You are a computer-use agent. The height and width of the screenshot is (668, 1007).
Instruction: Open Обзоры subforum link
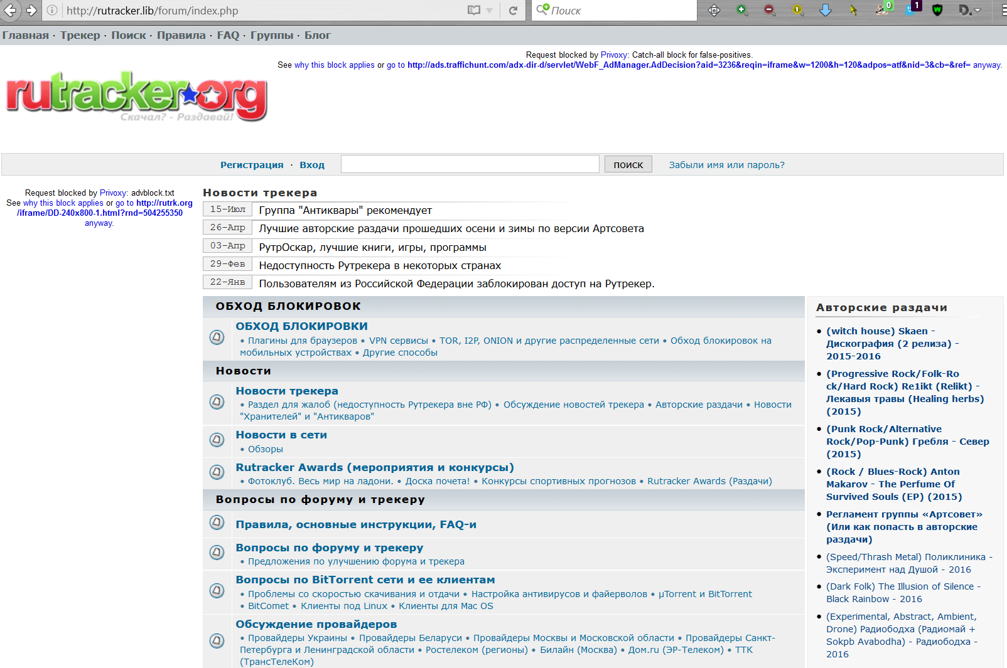266,449
